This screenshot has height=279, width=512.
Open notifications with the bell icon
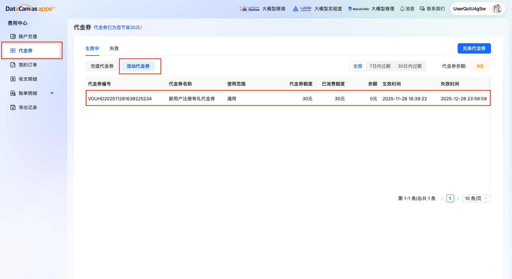click(402, 9)
